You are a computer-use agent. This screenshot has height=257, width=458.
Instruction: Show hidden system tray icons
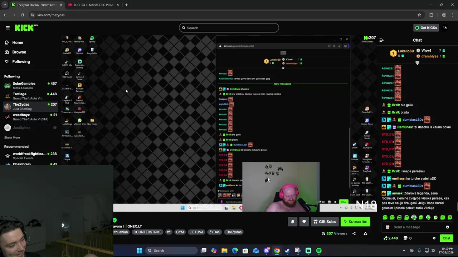404,251
